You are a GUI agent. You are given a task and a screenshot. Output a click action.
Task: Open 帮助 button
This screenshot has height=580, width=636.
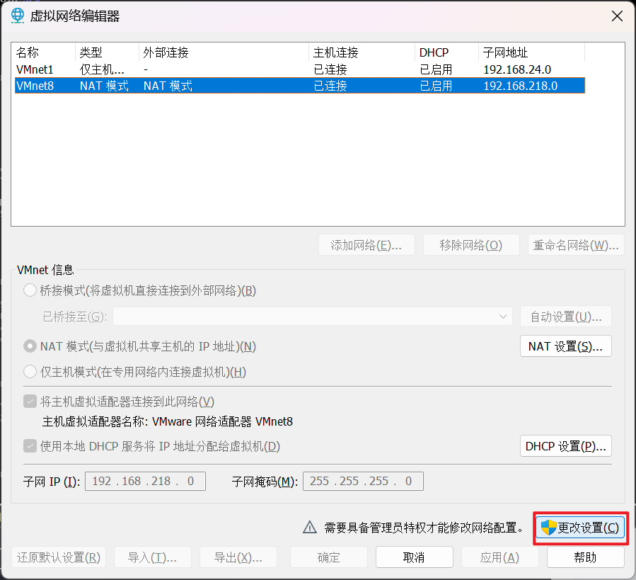click(586, 557)
